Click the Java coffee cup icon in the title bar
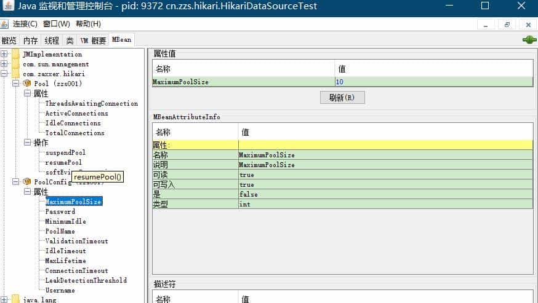Screen dimensions: 538x303 pyautogui.click(x=8, y=6)
